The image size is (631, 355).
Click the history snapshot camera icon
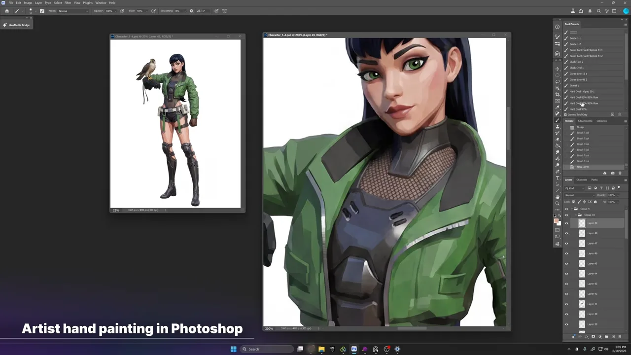(x=613, y=173)
